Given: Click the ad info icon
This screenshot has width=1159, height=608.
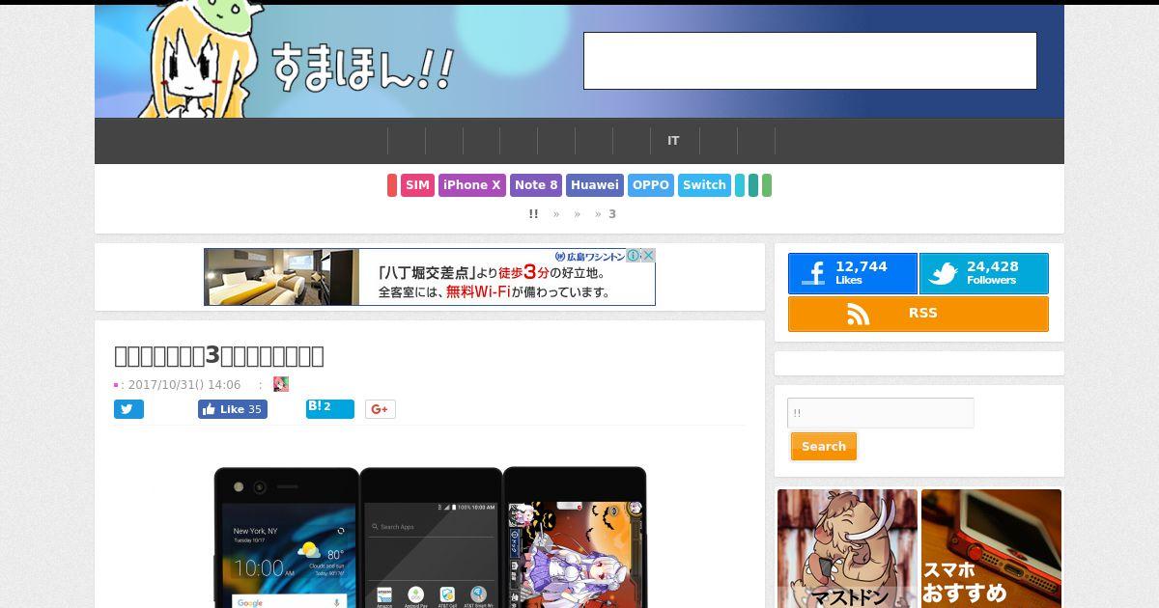Looking at the screenshot, I should [x=634, y=256].
